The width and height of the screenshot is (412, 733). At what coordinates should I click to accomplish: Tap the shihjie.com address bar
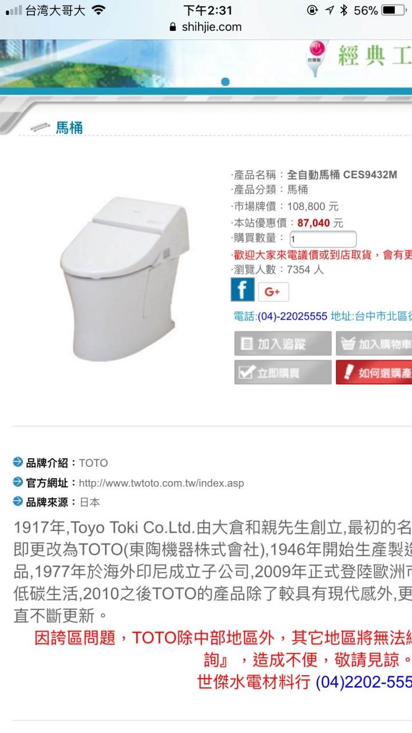206,27
